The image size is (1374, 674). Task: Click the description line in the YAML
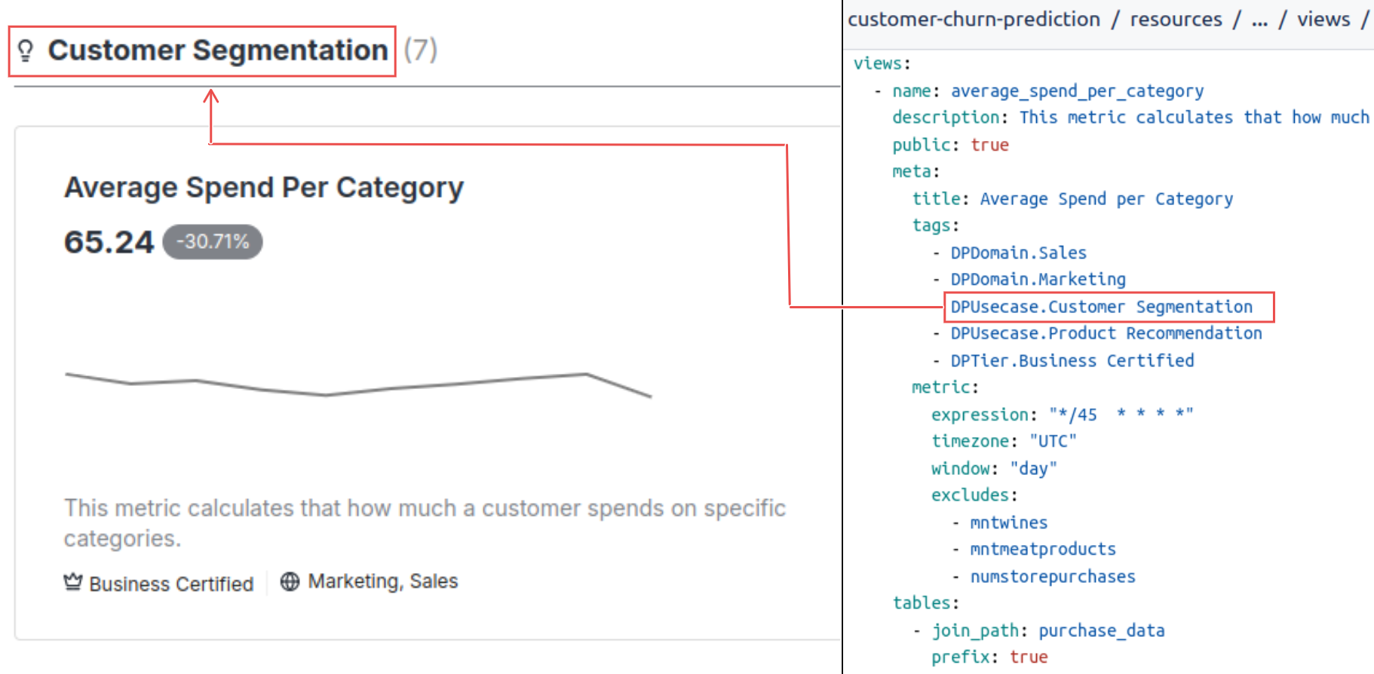[x=1130, y=118]
